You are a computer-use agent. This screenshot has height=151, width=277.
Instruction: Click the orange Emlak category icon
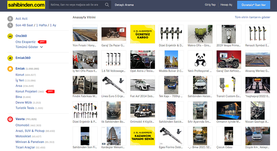click(10, 69)
